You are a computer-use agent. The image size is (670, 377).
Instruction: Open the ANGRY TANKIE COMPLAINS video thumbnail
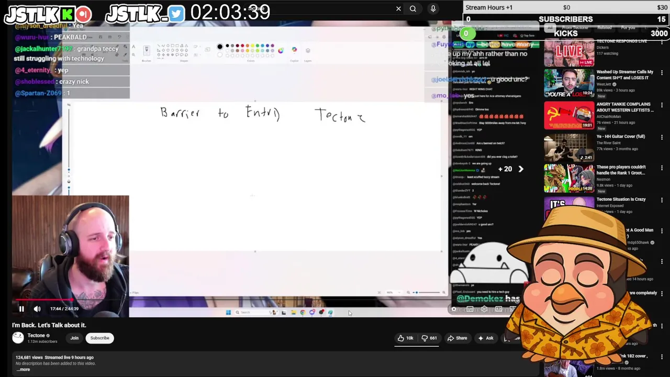coord(569,116)
